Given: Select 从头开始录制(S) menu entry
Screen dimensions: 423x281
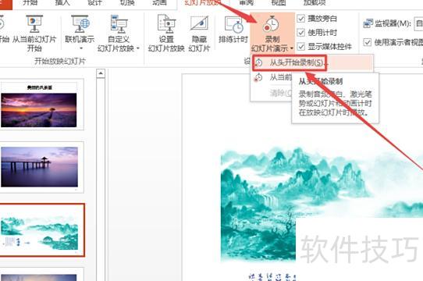Looking at the screenshot, I should point(313,63).
